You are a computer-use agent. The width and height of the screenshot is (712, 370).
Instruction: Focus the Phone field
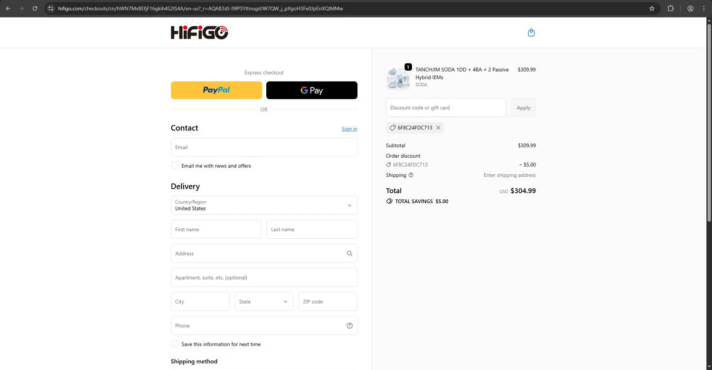(264, 325)
